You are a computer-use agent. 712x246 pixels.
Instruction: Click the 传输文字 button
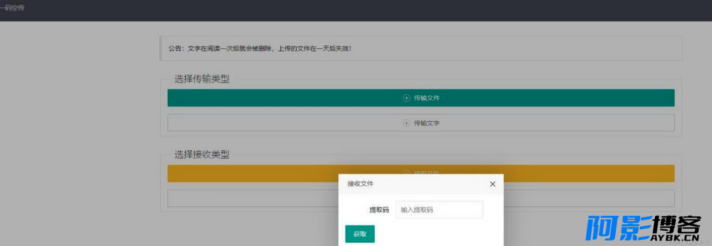[x=421, y=123]
